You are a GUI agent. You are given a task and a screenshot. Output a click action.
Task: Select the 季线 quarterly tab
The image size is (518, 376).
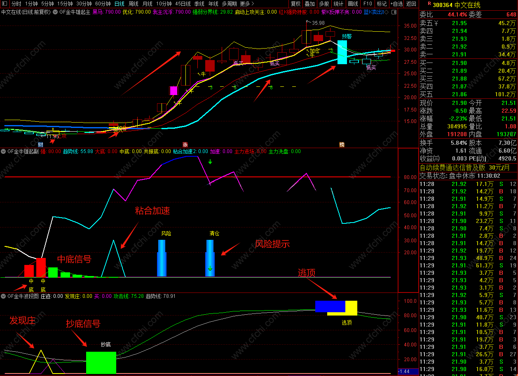tap(199, 4)
